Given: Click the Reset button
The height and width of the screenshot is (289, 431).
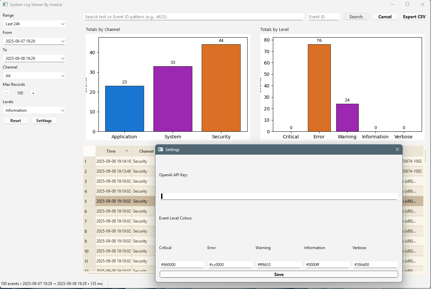Looking at the screenshot, I should point(16,121).
